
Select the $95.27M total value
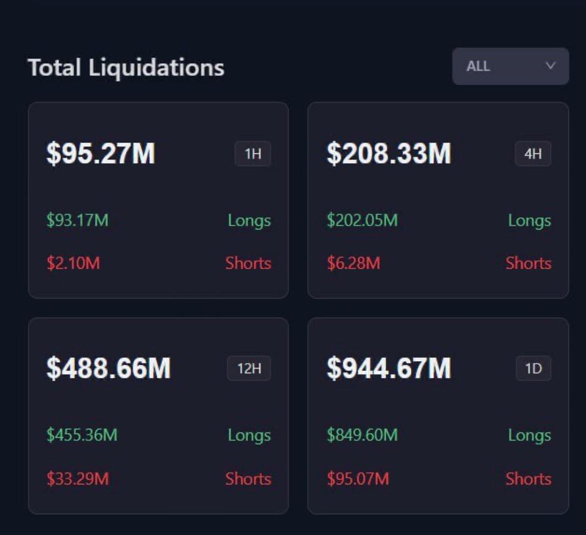[100, 154]
